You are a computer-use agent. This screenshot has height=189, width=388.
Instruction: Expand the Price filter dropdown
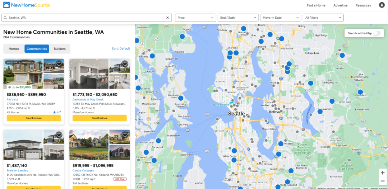tap(195, 18)
